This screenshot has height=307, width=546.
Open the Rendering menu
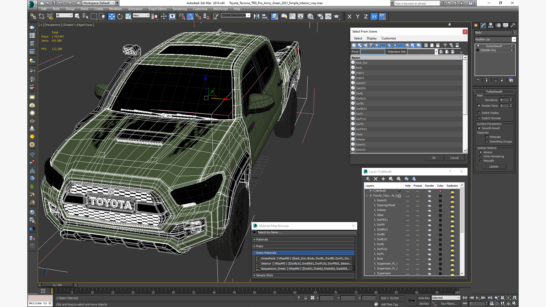[180, 9]
